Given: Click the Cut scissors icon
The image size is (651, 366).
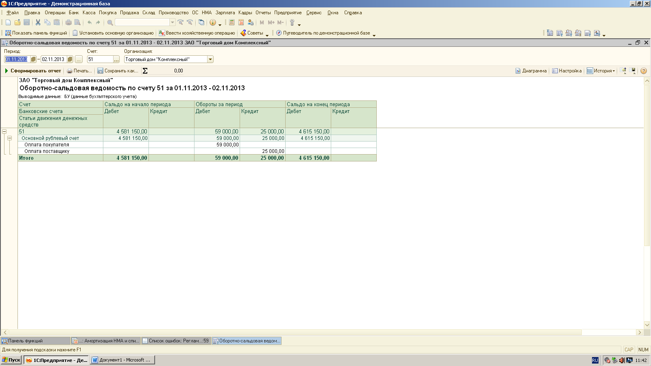Looking at the screenshot, I should click(38, 22).
